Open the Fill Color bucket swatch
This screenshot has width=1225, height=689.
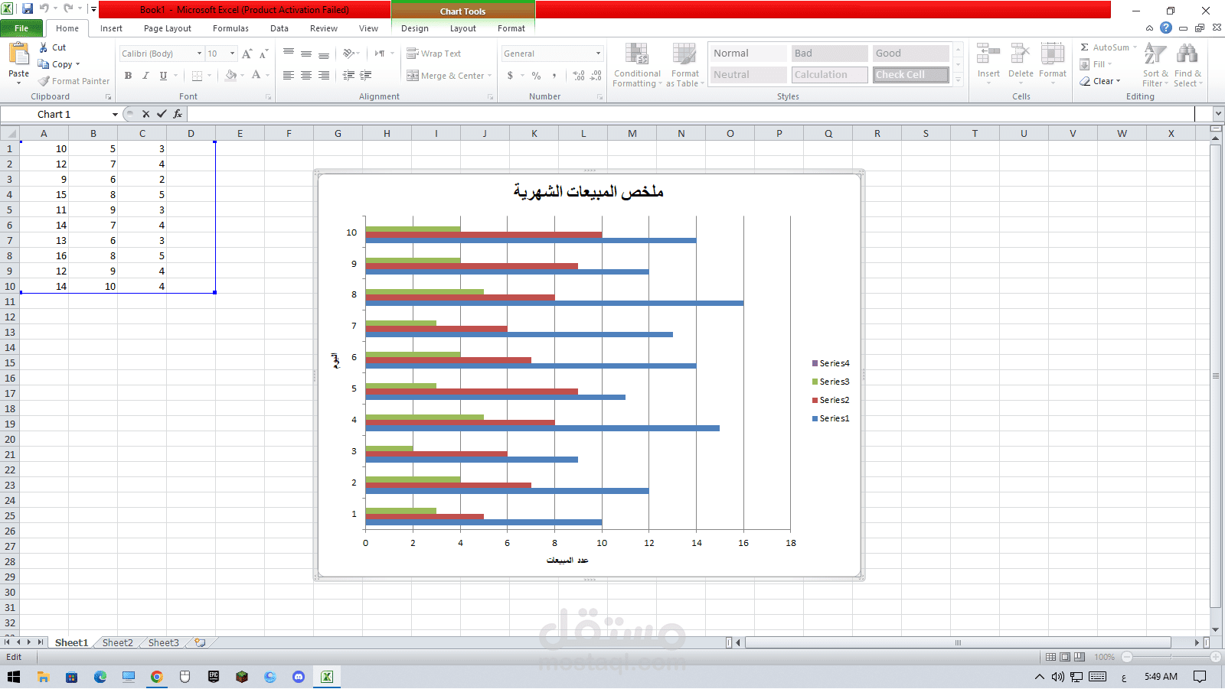230,75
